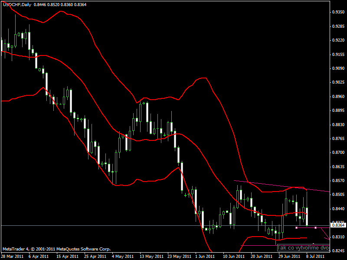Screen dimensions: 347x260
Task: Click the 25 Apr 2011 date label
Action: coord(95,257)
